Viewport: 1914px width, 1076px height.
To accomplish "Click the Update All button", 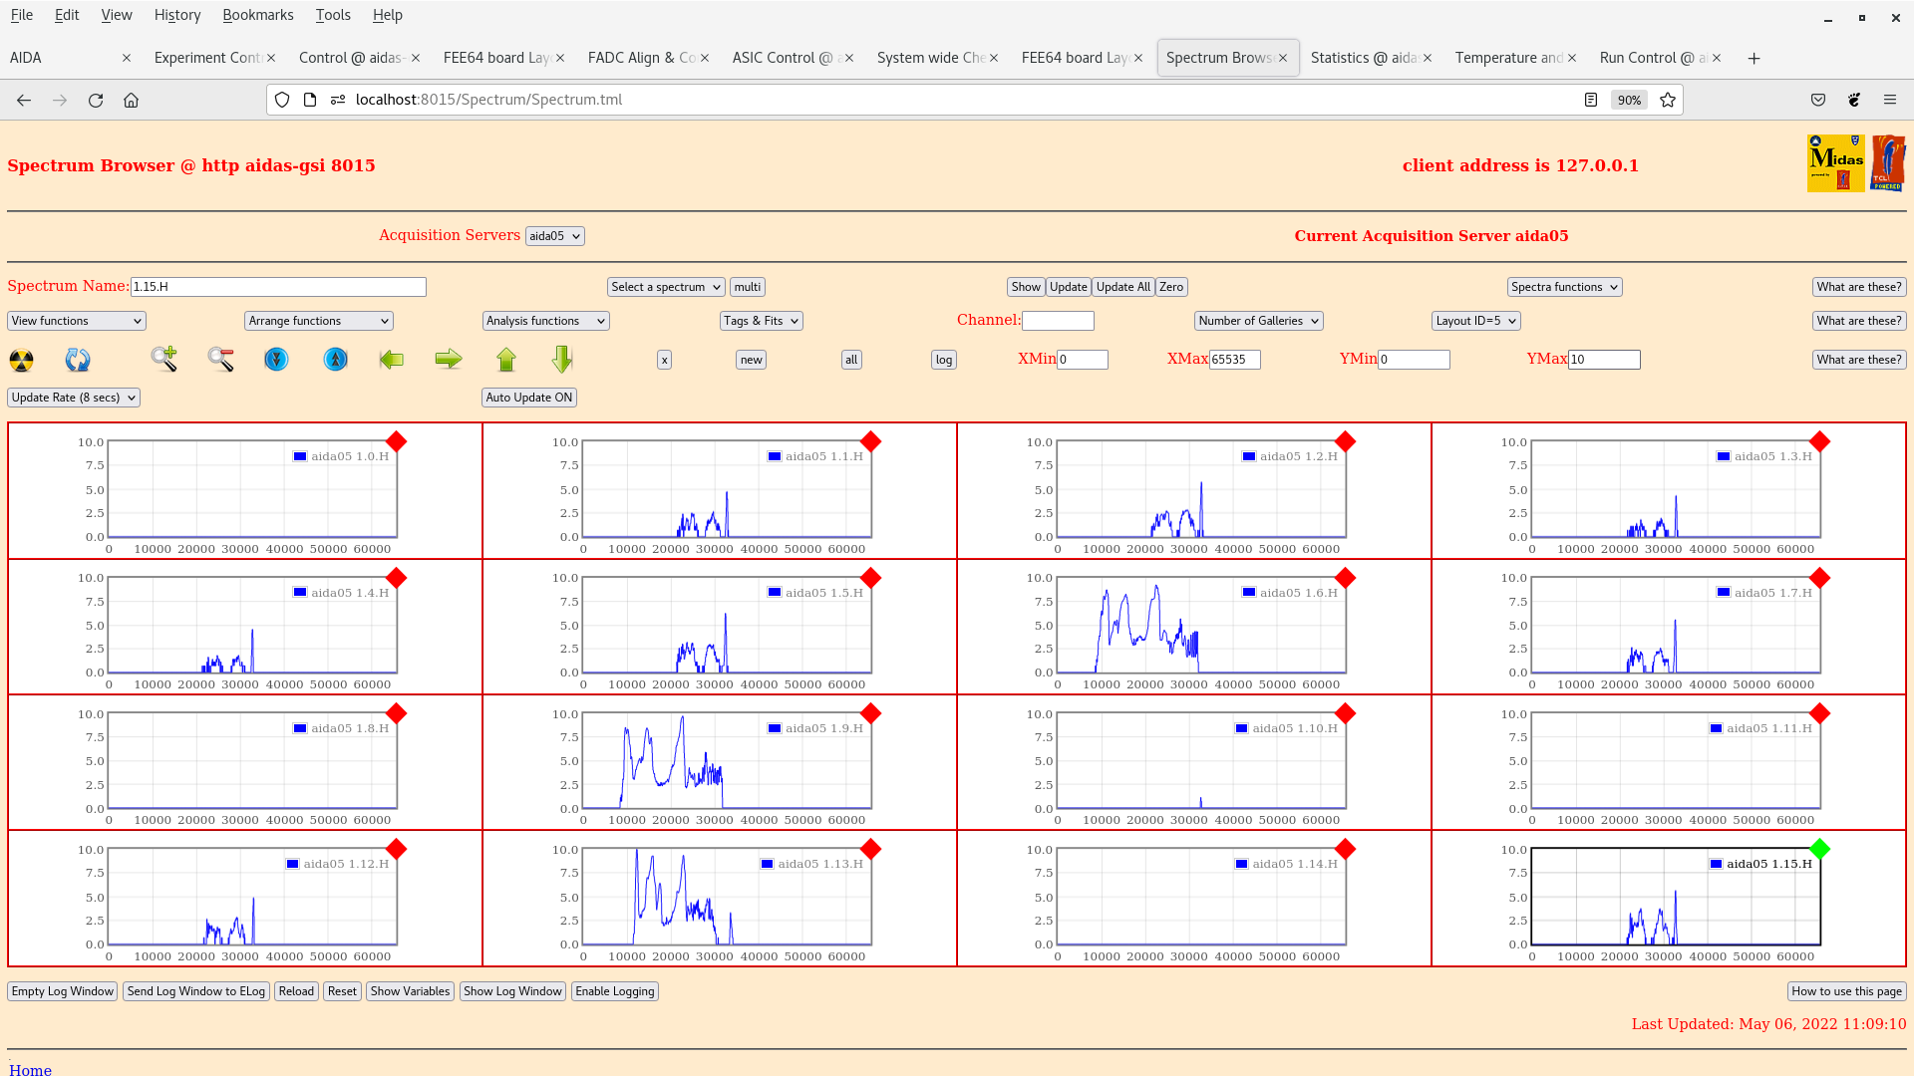I will (1123, 287).
